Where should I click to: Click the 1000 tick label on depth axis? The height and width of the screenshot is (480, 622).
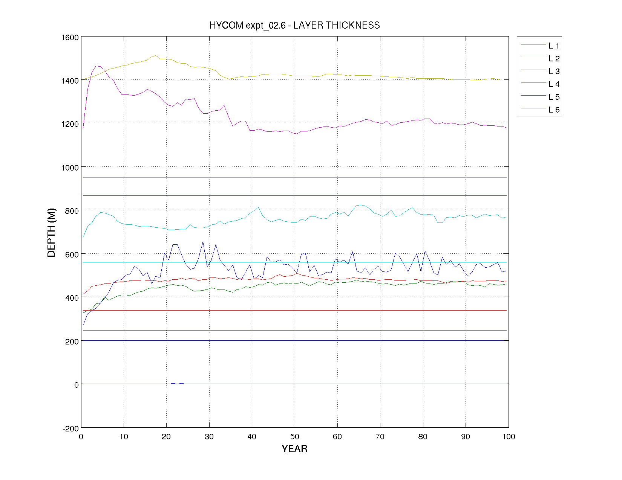click(70, 168)
